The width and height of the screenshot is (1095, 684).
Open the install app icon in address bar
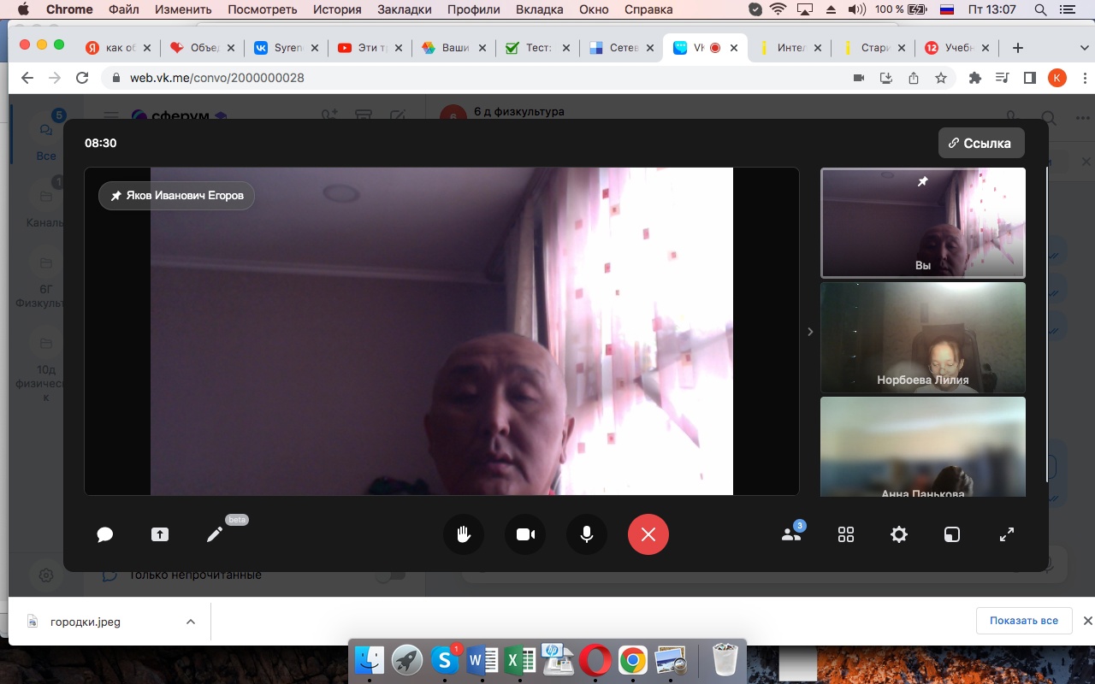click(x=886, y=78)
